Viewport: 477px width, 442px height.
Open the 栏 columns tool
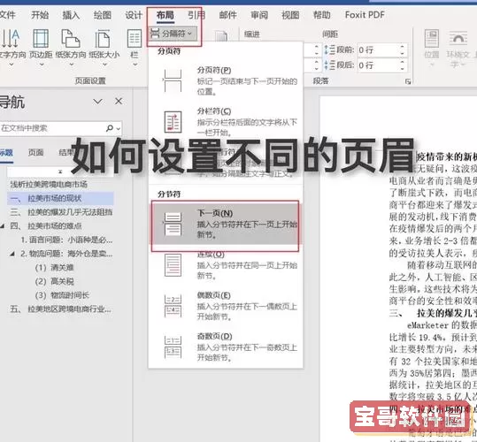[x=135, y=48]
